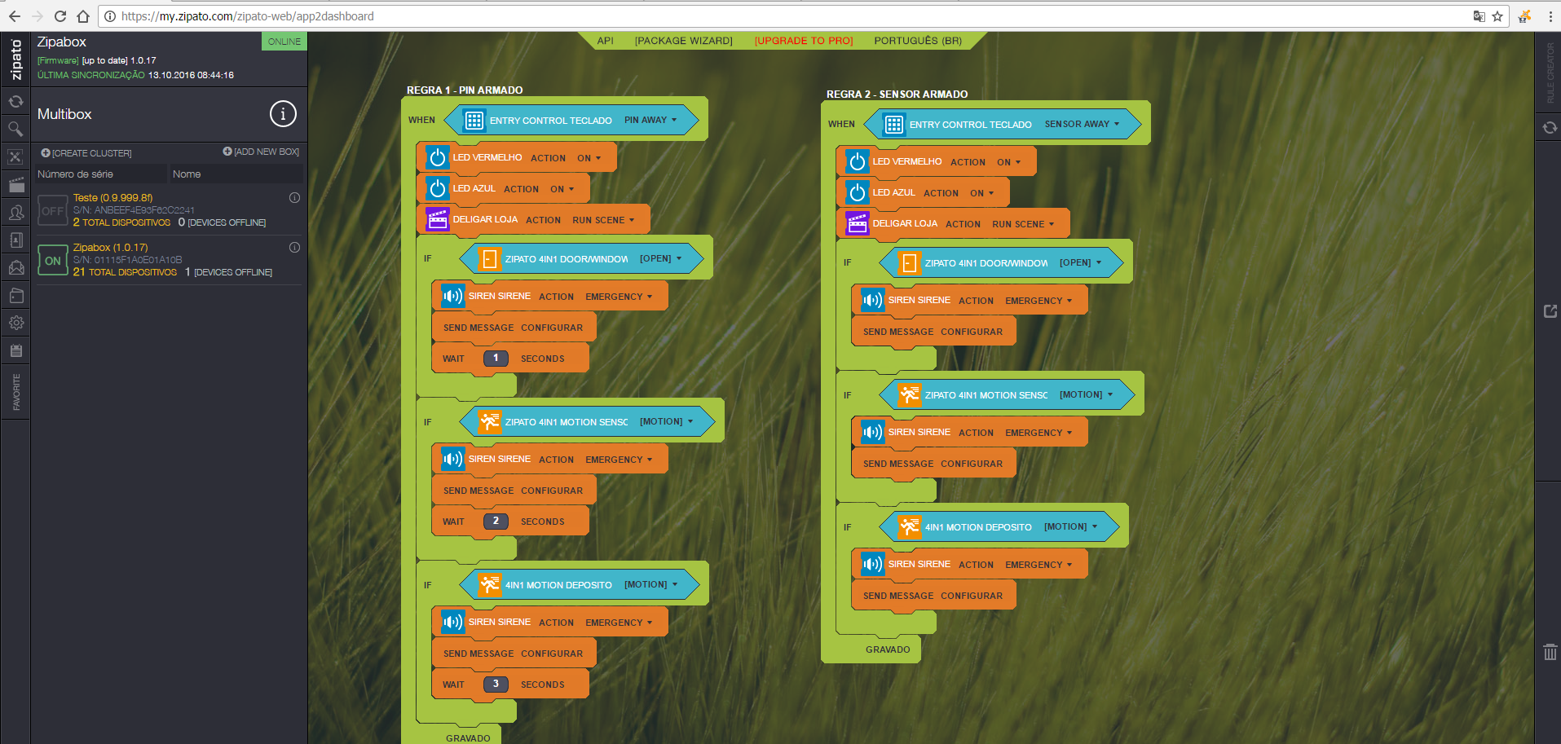The height and width of the screenshot is (744, 1561).
Task: Open the API menu item
Action: [605, 41]
